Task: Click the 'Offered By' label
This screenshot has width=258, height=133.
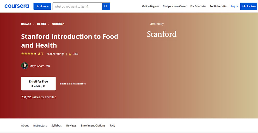Action: (x=157, y=24)
